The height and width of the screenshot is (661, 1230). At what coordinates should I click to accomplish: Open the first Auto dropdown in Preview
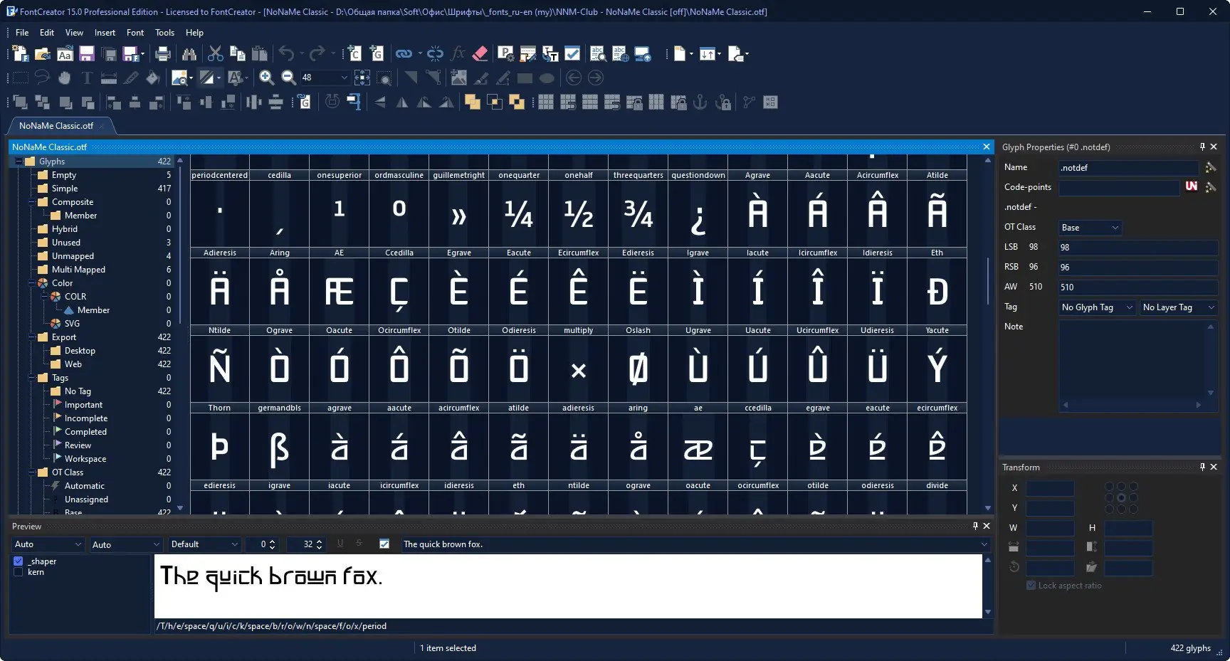point(48,544)
